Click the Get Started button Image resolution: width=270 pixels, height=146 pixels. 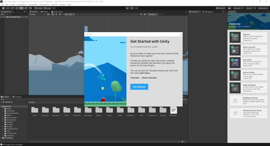point(139,87)
